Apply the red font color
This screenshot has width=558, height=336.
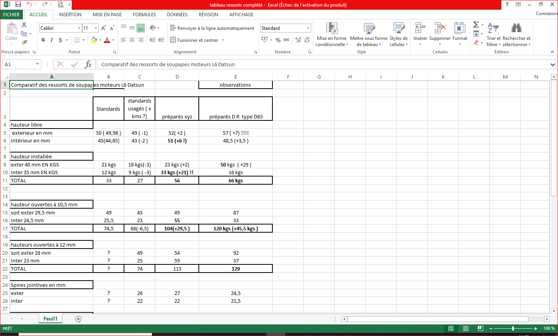click(x=107, y=40)
